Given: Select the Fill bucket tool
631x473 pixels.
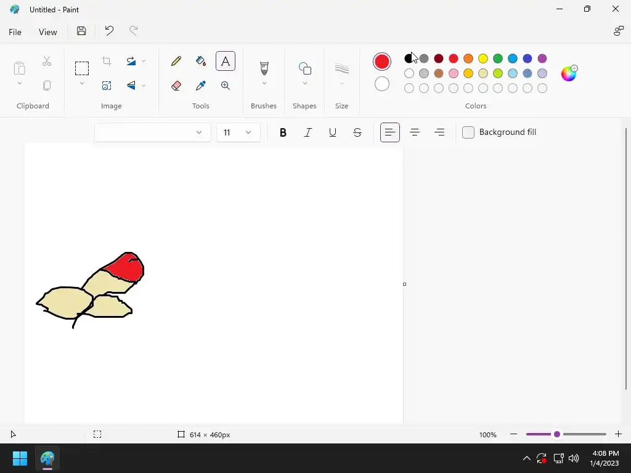Looking at the screenshot, I should (201, 61).
